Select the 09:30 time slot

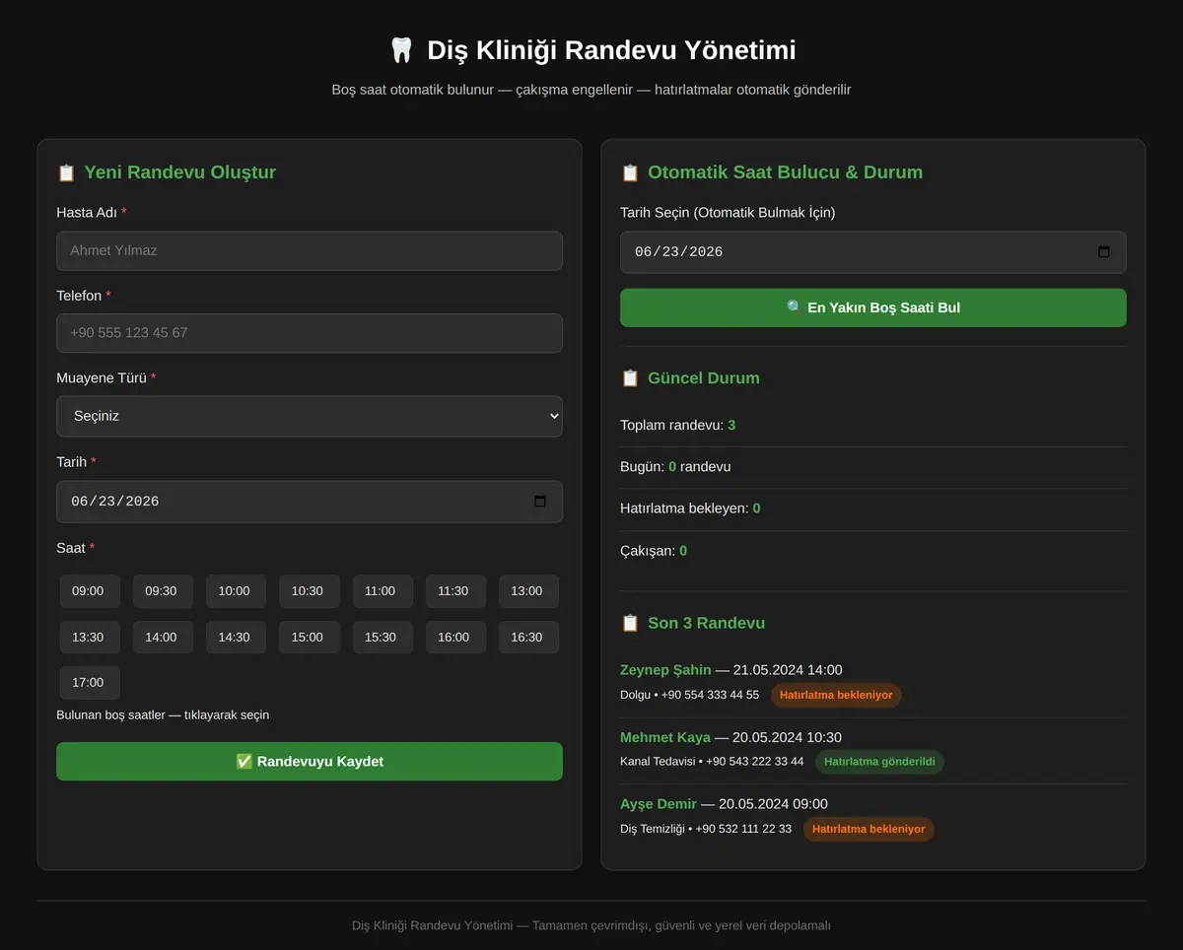(x=162, y=591)
